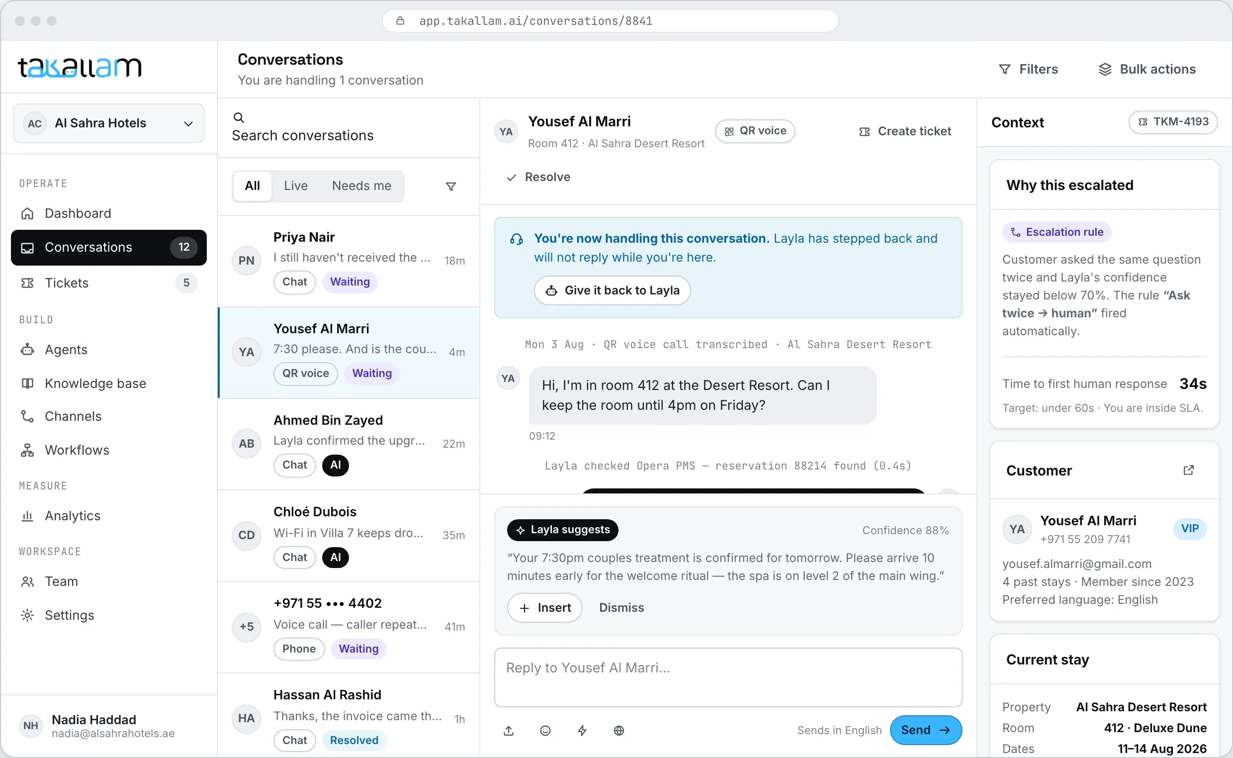Open the emoji picker icon
Screen dimensions: 1233x758
click(x=545, y=731)
